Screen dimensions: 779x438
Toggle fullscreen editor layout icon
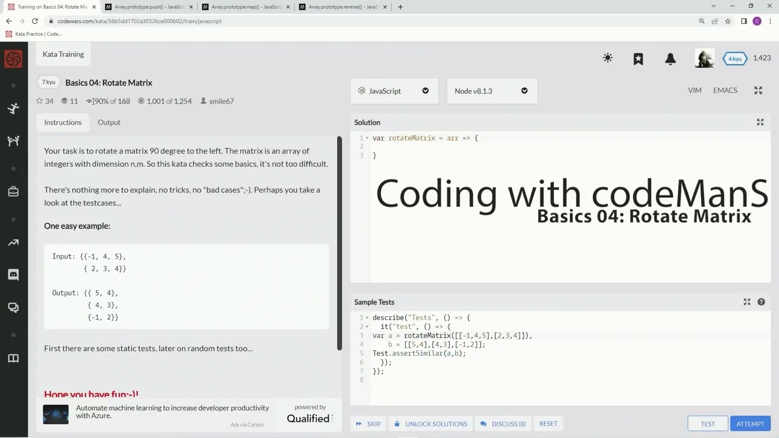758,91
